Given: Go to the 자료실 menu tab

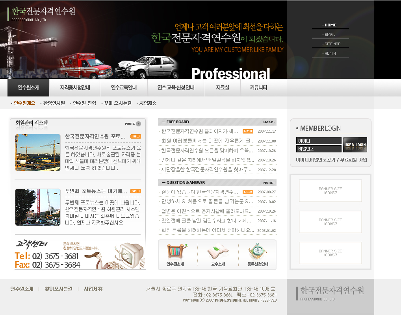Looking at the screenshot, I should click(x=222, y=88).
